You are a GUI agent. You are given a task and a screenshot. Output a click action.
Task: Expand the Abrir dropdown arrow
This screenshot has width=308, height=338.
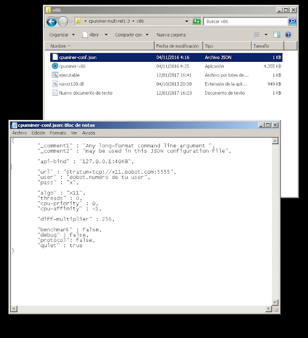coord(106,35)
